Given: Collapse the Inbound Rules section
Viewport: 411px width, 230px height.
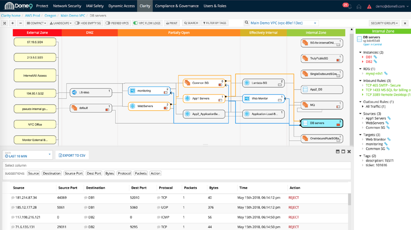Looking at the screenshot, I should 361,81.
